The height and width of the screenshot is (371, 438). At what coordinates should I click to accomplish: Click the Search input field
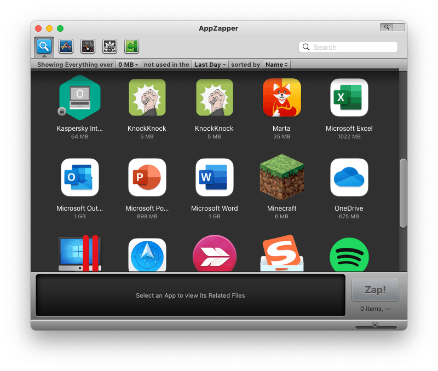348,47
